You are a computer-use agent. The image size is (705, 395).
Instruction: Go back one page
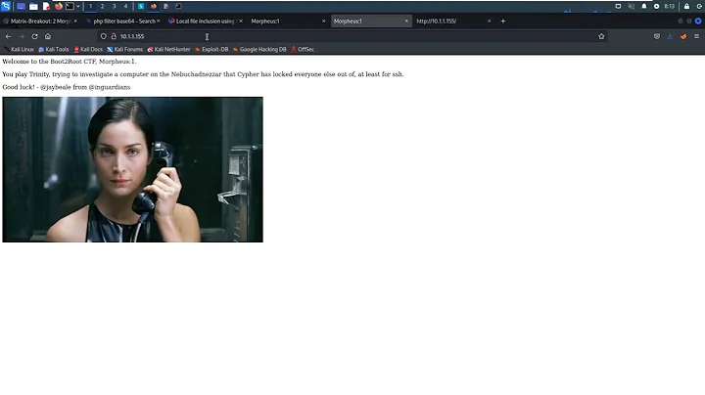[8, 36]
